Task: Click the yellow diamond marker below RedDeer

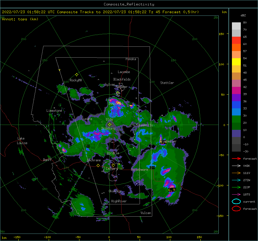Action: coord(118,93)
